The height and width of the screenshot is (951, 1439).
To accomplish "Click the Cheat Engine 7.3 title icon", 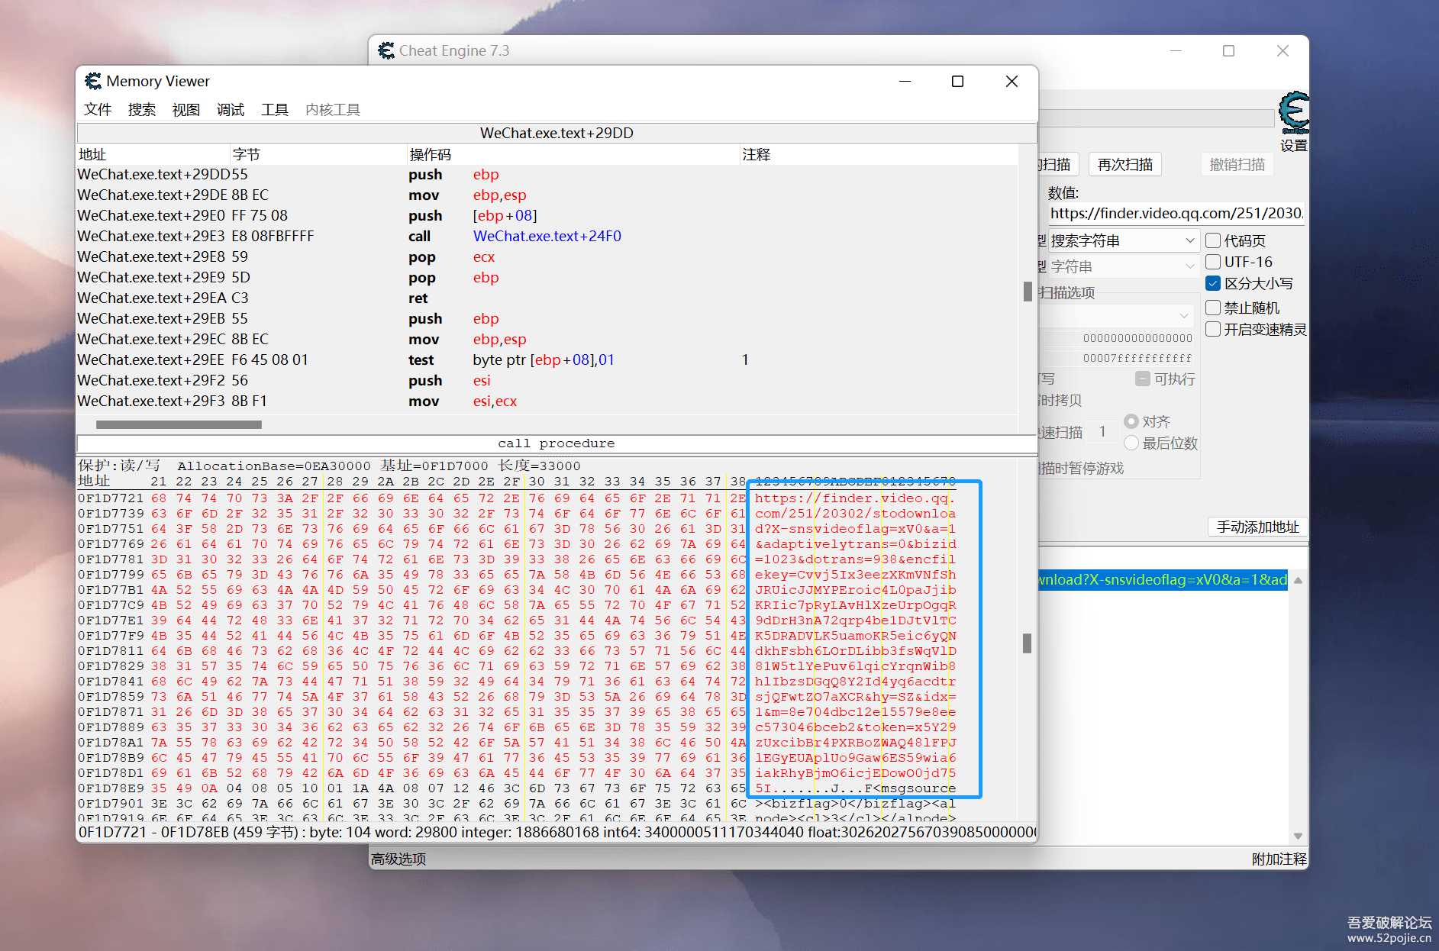I will point(386,50).
